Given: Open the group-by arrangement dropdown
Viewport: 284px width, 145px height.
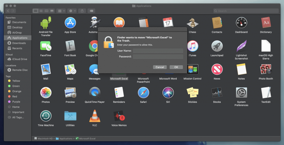Looking at the screenshot, I should tap(61, 11).
